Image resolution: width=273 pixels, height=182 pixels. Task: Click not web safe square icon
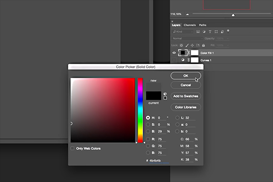click(165, 98)
